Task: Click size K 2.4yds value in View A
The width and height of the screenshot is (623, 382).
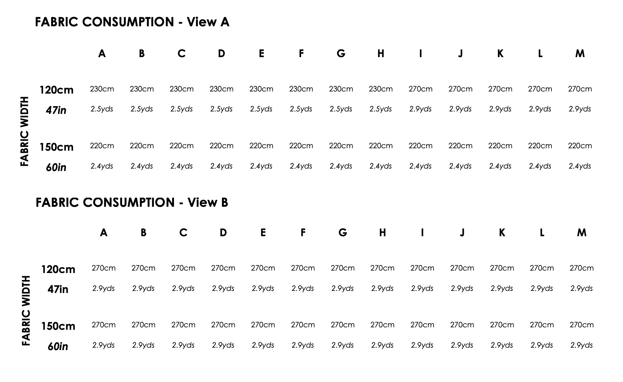Action: click(x=500, y=166)
